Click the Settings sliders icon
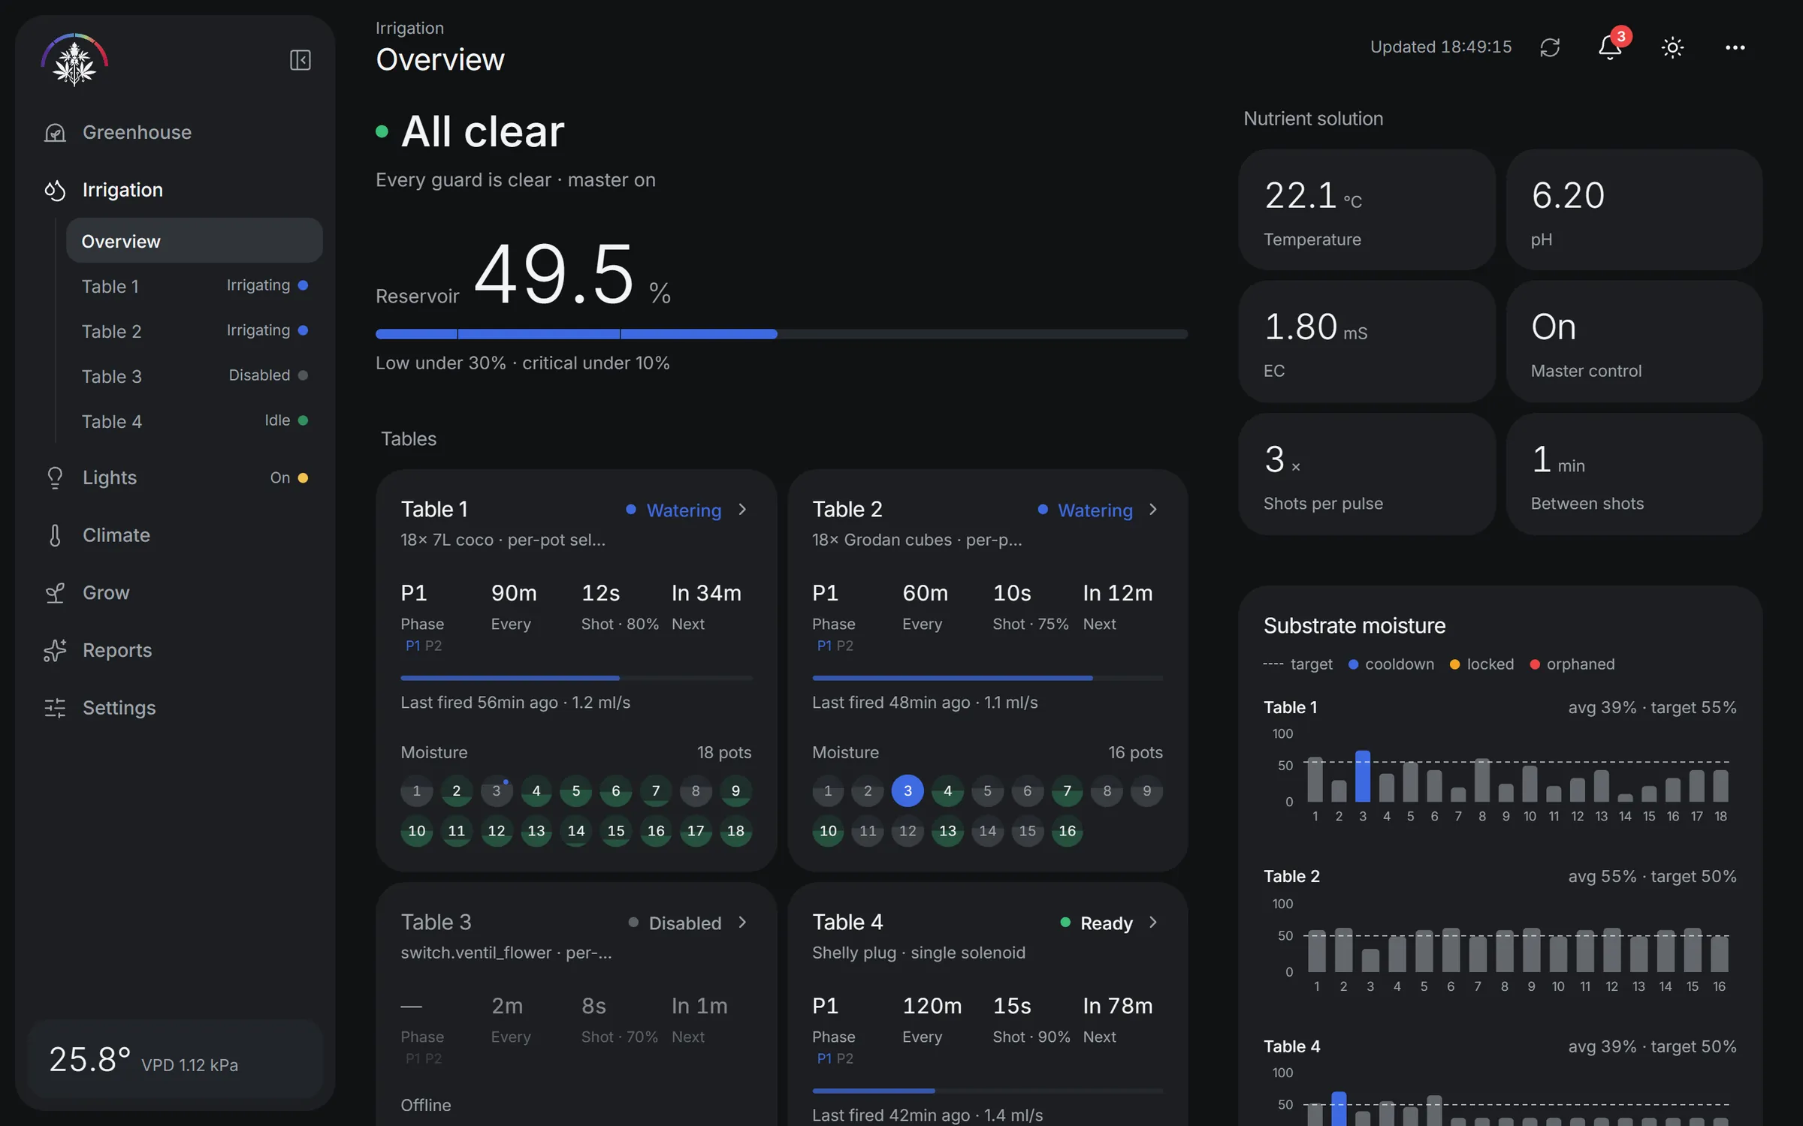This screenshot has width=1803, height=1126. coord(55,708)
